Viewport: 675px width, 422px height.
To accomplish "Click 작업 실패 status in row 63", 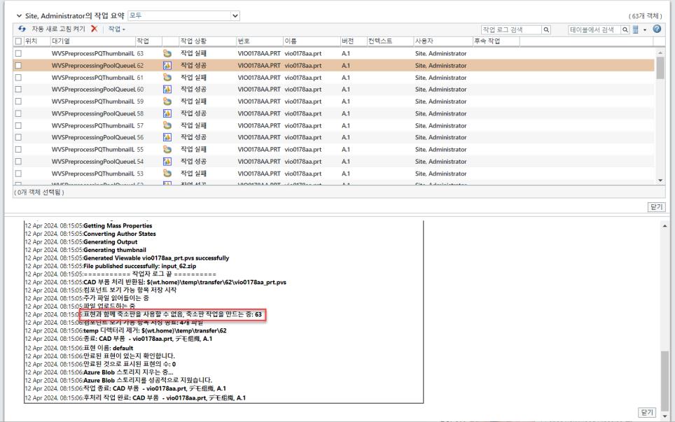I will tap(193, 53).
